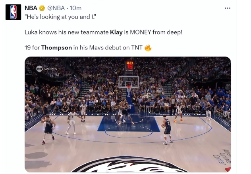The image size is (251, 174).
Task: Click the referee near the baseline
Action: [x=173, y=105]
